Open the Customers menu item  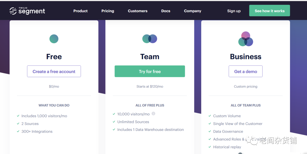(x=138, y=11)
